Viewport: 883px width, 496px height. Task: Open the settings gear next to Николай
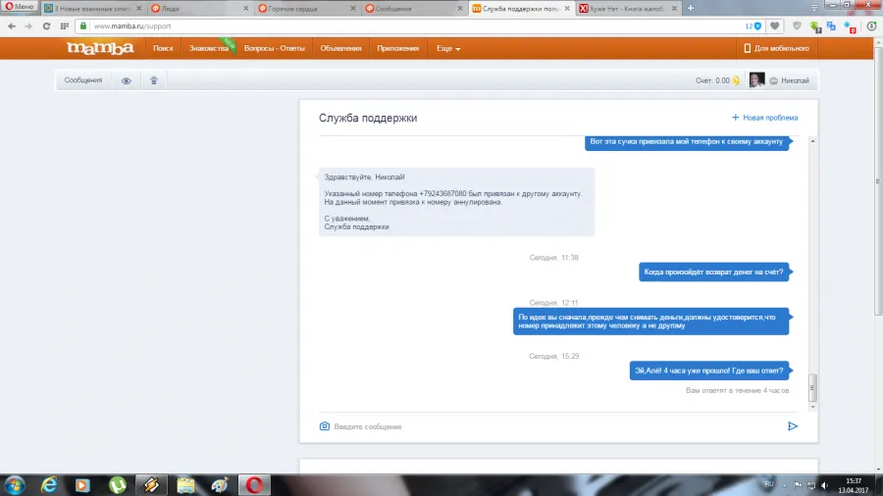click(773, 81)
